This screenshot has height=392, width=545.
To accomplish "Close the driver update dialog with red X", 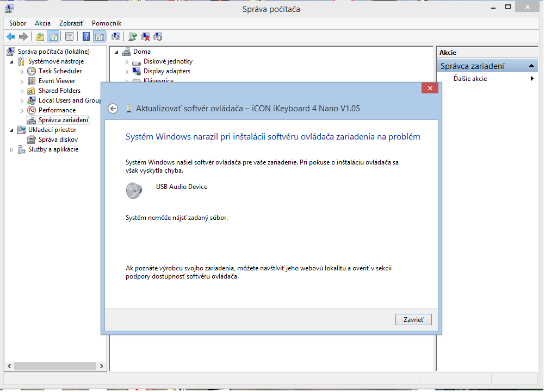I will 430,88.
